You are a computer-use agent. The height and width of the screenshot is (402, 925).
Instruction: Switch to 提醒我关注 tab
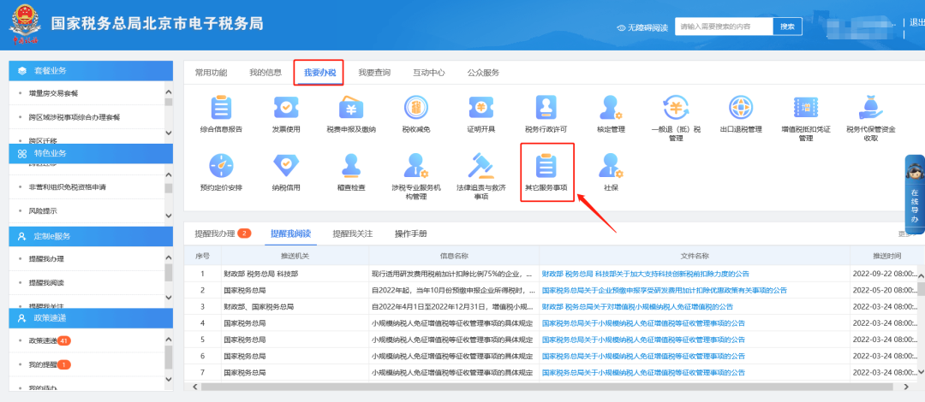(x=353, y=234)
